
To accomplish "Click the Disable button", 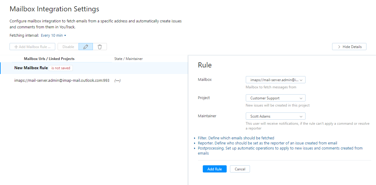I will pyautogui.click(x=68, y=47).
